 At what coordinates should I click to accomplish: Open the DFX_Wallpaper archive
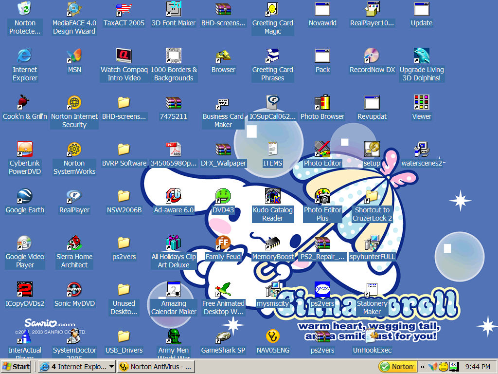(223, 149)
